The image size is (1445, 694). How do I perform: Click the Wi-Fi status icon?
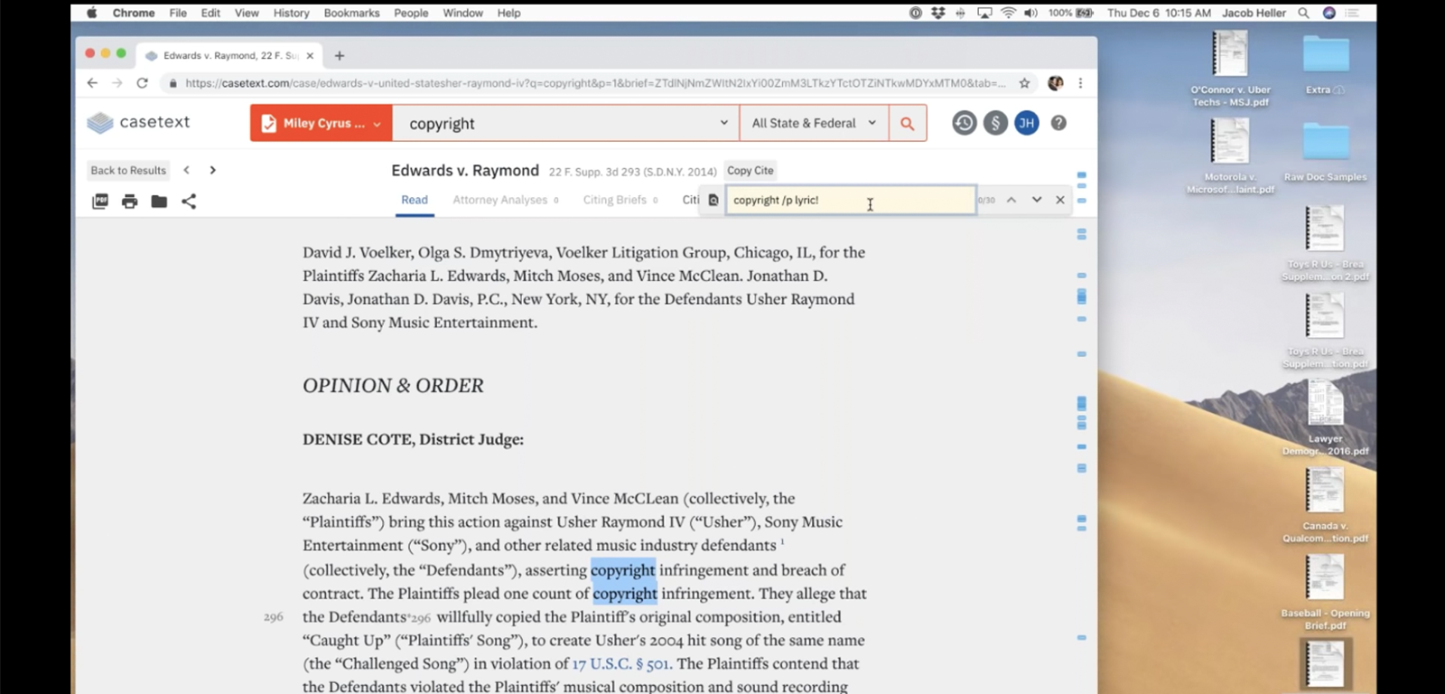pos(1008,13)
